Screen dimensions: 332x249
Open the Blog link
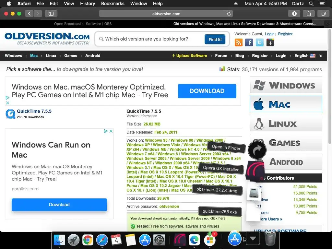[x=240, y=56]
